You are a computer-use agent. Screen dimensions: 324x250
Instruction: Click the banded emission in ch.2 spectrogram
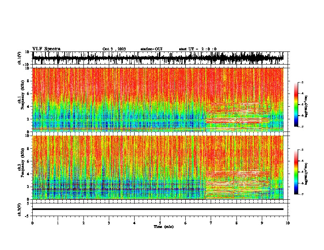[238, 185]
